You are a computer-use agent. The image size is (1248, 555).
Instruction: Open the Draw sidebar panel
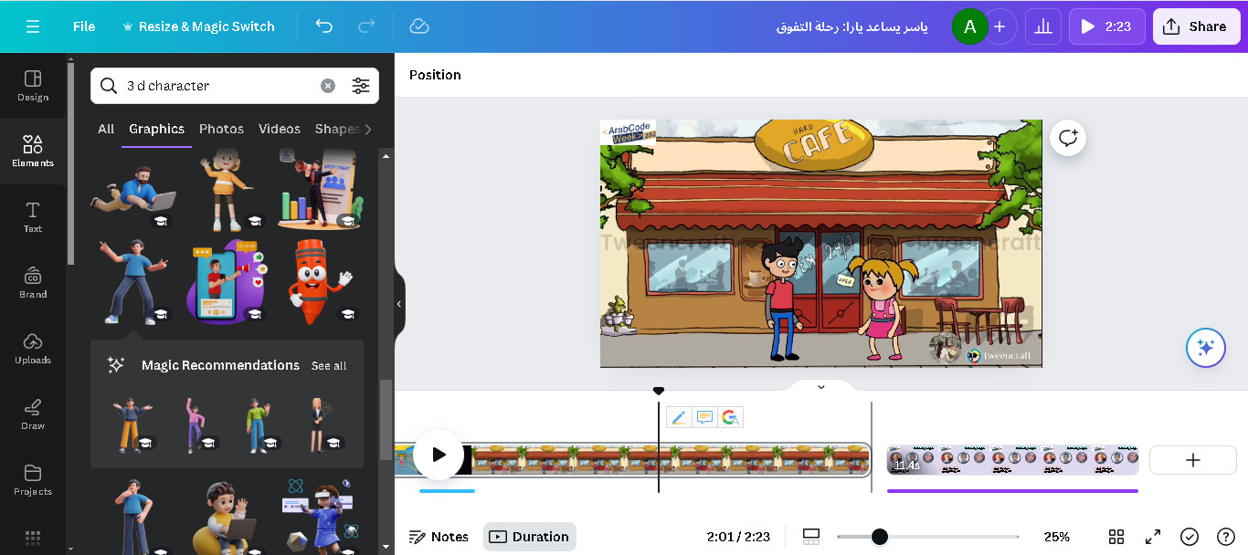[x=33, y=414]
